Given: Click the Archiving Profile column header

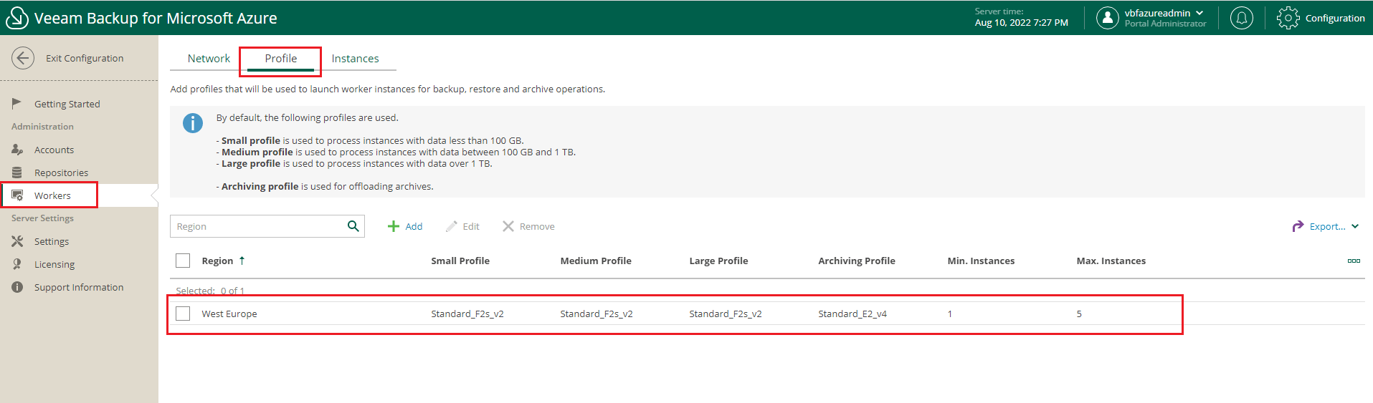Looking at the screenshot, I should click(x=857, y=261).
